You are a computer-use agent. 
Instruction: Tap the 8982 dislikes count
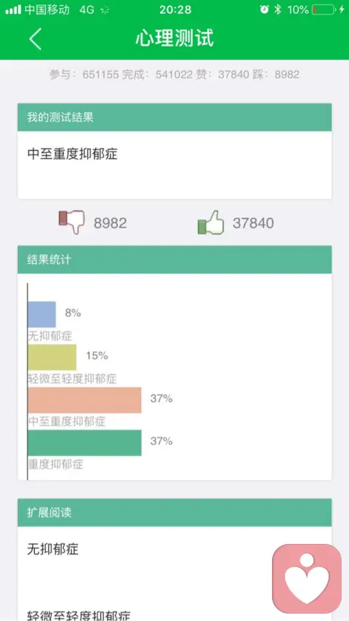(110, 223)
